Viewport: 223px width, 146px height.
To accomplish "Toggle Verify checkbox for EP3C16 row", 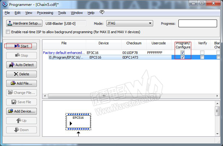I will (202, 53).
